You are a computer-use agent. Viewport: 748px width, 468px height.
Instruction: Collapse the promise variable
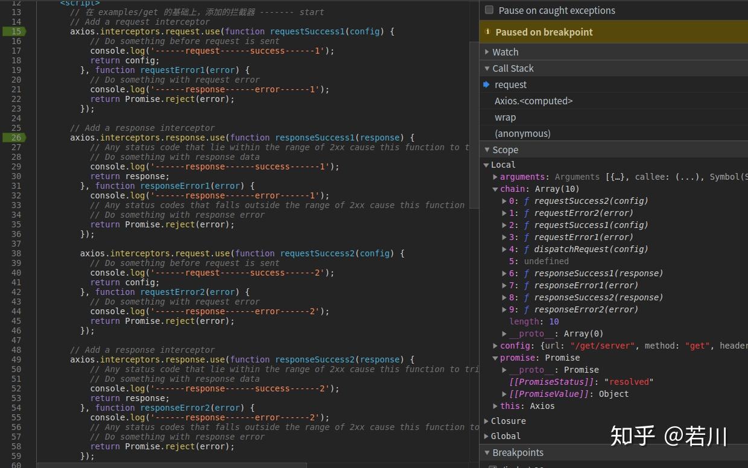[x=495, y=358]
